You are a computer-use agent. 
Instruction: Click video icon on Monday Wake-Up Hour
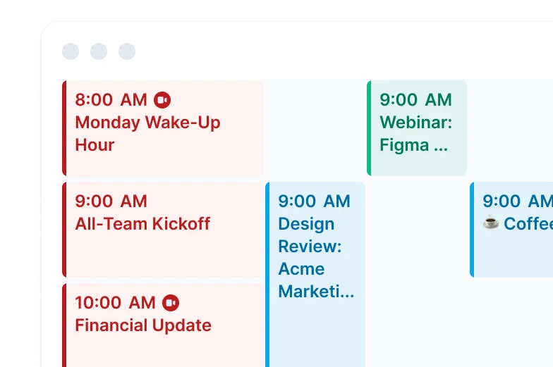(x=162, y=100)
